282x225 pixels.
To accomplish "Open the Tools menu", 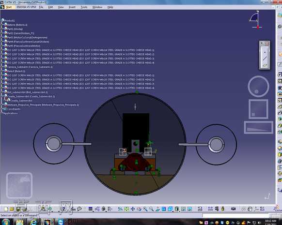I will tap(84, 7).
